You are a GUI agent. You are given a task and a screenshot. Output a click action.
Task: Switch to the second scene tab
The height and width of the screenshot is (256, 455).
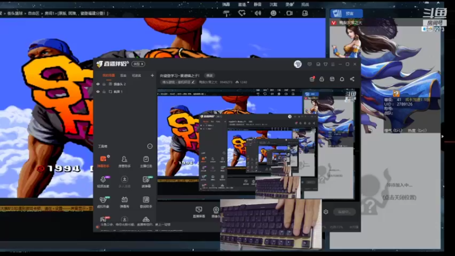click(x=123, y=76)
